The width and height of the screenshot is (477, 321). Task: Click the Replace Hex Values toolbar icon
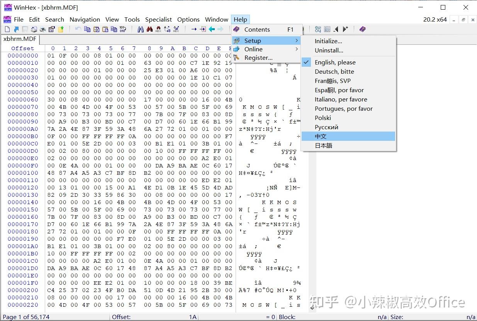click(176, 29)
